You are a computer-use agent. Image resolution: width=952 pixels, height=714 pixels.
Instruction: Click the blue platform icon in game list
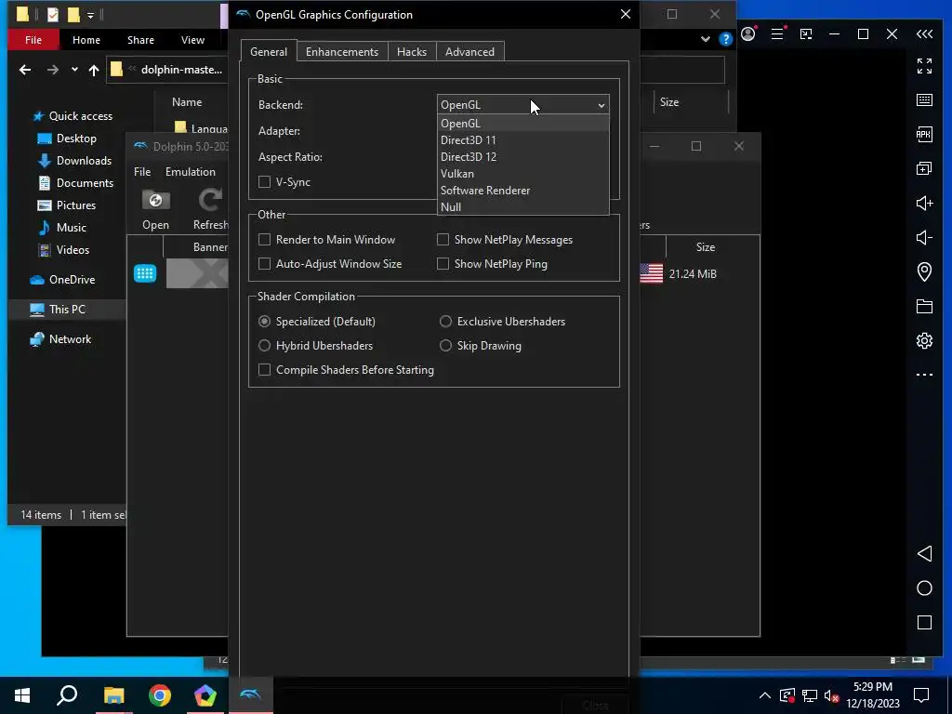tap(145, 273)
